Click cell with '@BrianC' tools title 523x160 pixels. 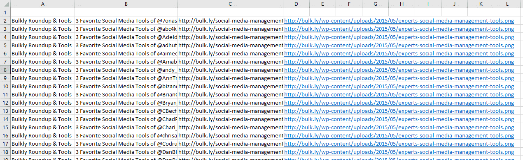[x=126, y=94]
